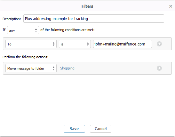Click the Filters dialog title bar
The image size is (175, 137).
pyautogui.click(x=87, y=6)
